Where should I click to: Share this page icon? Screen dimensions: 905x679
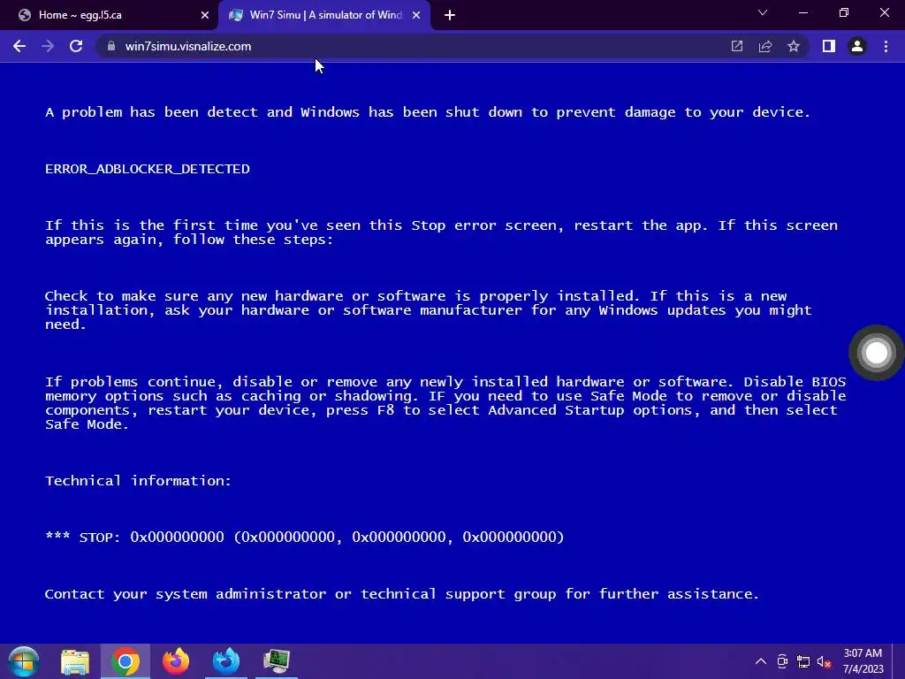click(x=765, y=46)
